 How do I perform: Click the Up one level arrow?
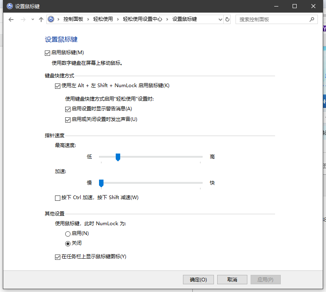click(x=41, y=19)
